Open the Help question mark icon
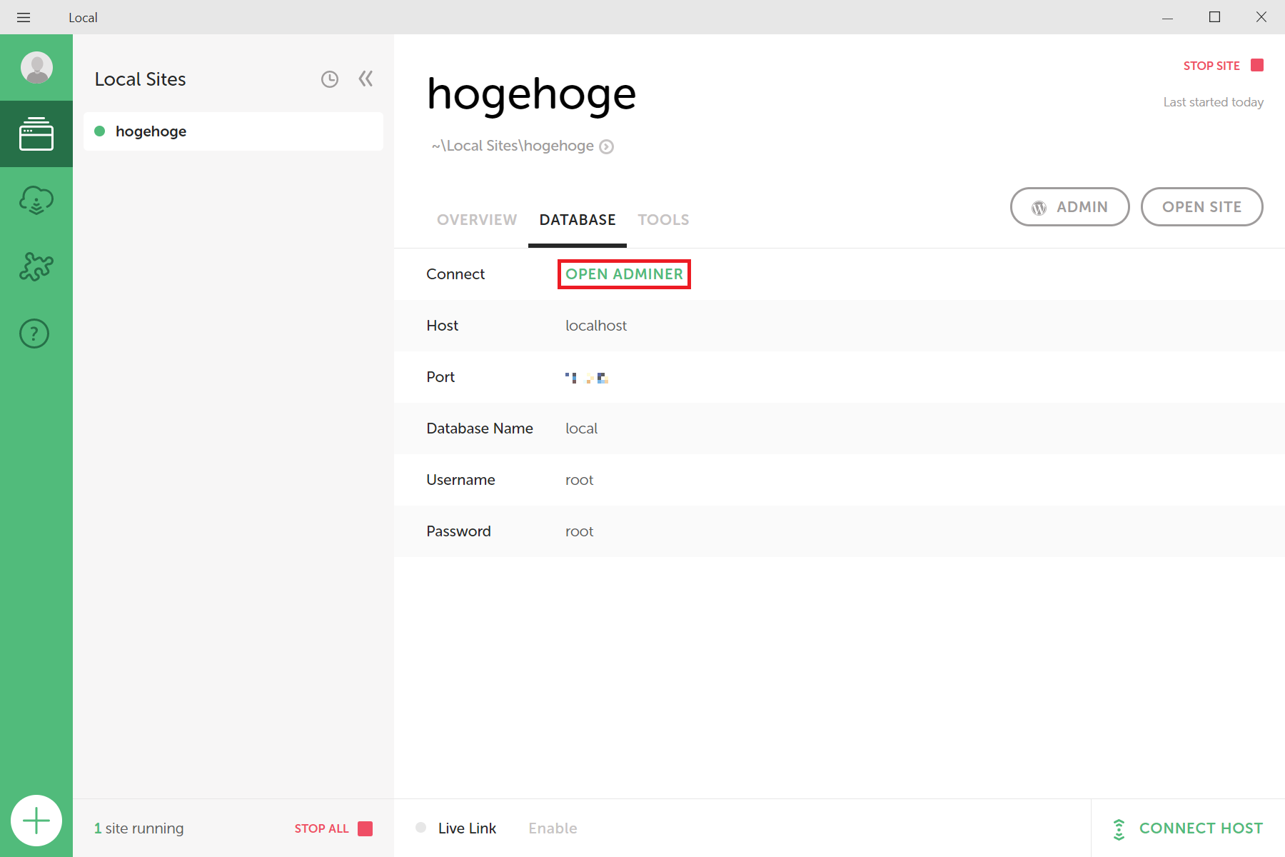 click(34, 334)
